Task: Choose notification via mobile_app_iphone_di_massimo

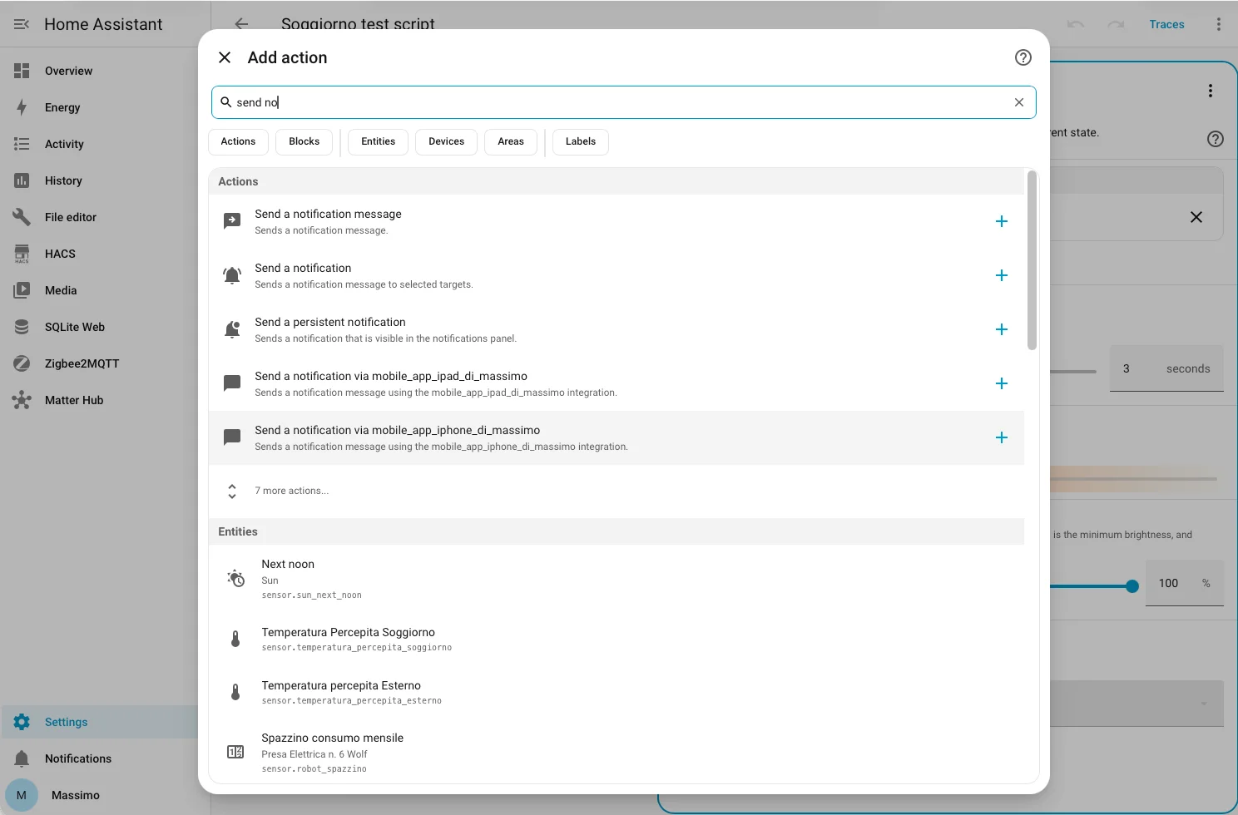Action: click(x=616, y=437)
